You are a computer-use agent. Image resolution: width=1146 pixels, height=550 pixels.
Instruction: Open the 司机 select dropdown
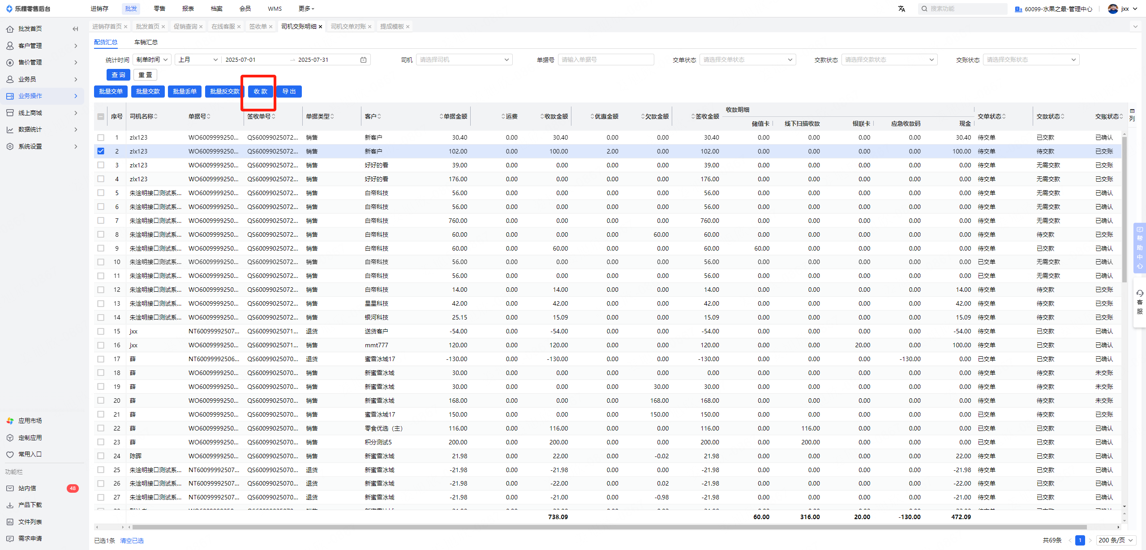pos(464,60)
